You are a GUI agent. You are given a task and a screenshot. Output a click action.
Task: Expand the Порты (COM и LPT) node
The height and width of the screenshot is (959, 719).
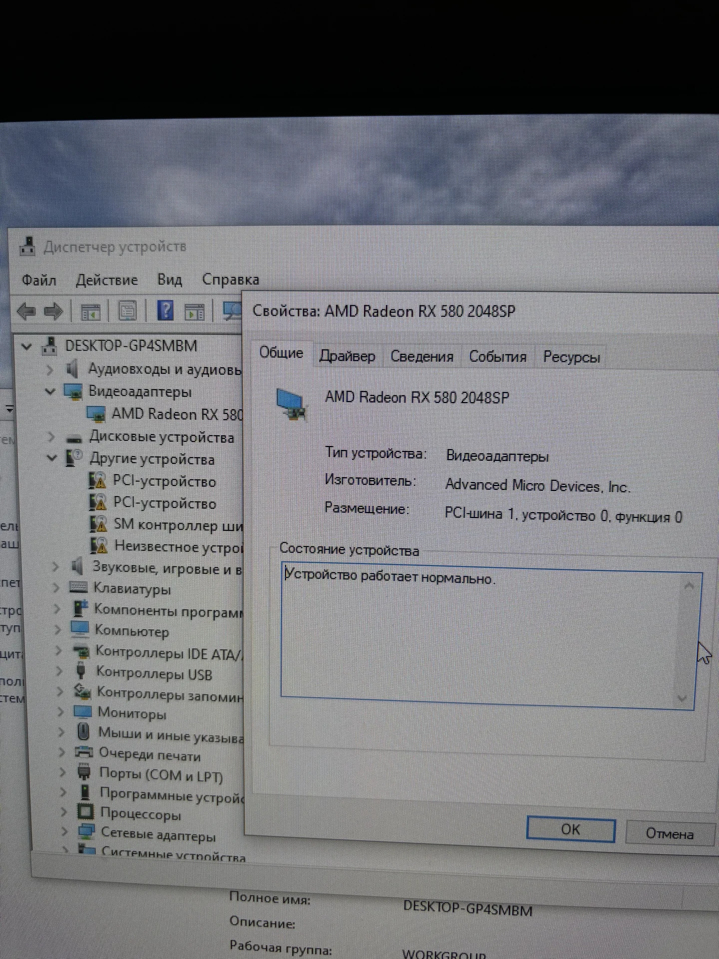[62, 773]
